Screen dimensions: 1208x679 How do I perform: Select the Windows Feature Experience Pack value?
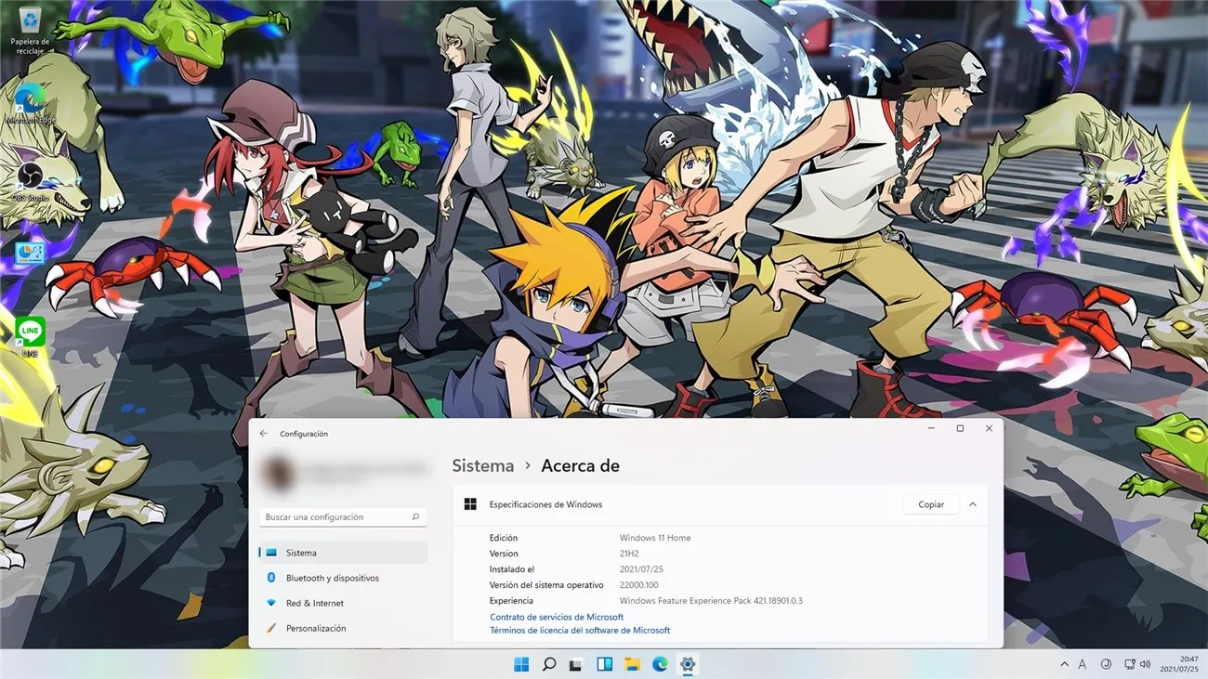(x=711, y=601)
